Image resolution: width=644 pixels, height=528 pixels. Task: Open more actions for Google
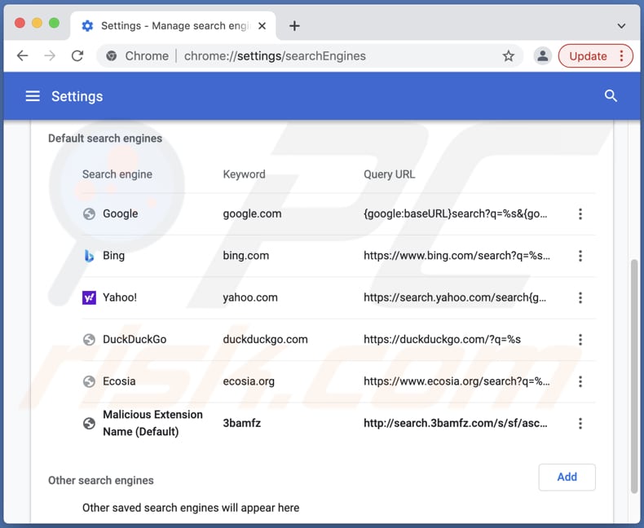tap(580, 214)
